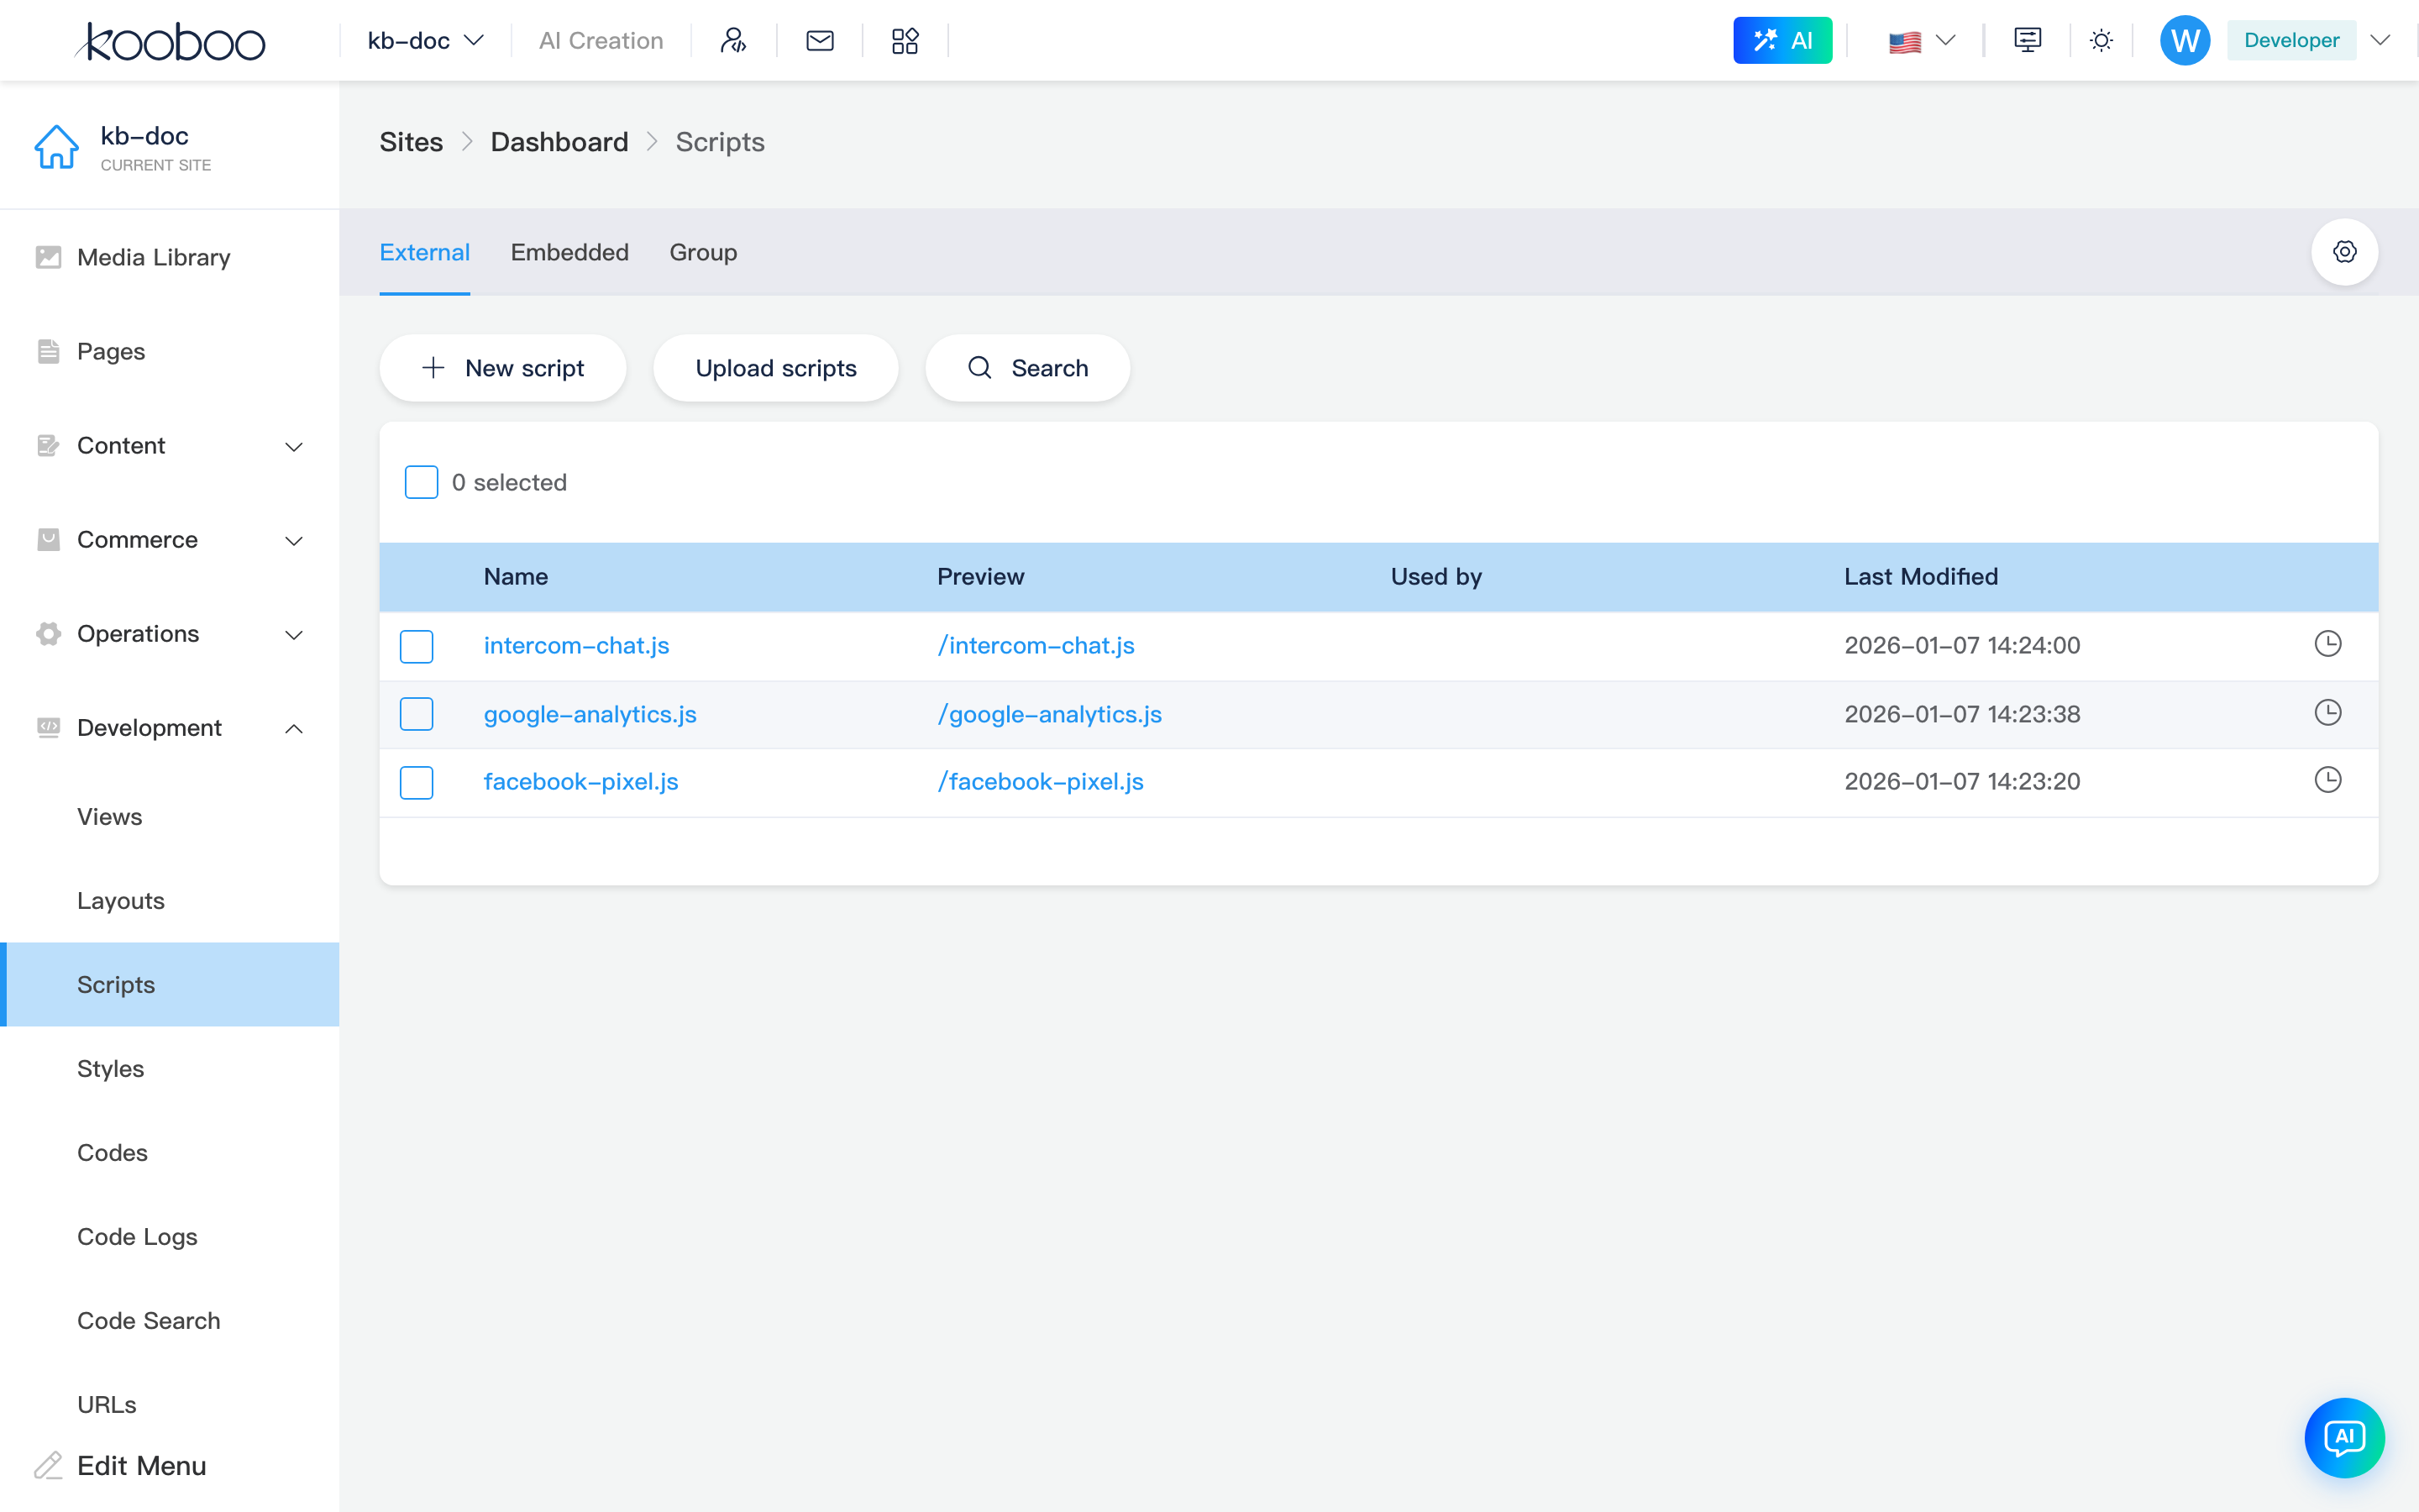
Task: Click the Kooboo logo
Action: click(x=170, y=41)
